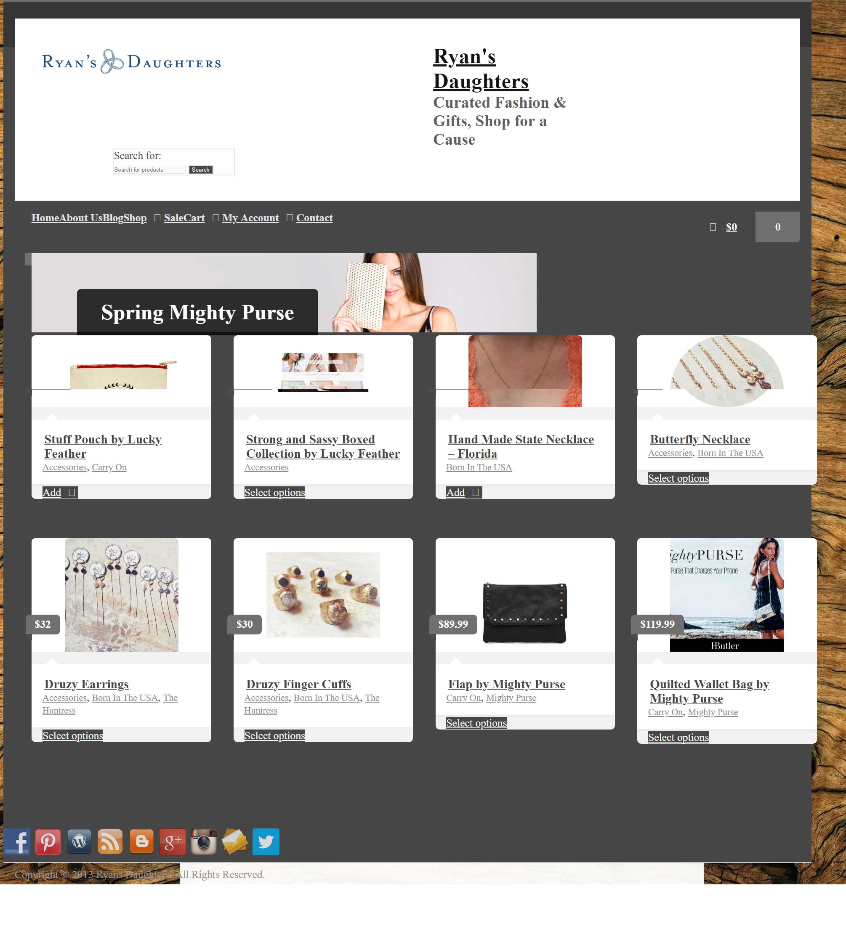Click the Florida necklace product image
Screen dimensions: 846x926
[525, 371]
